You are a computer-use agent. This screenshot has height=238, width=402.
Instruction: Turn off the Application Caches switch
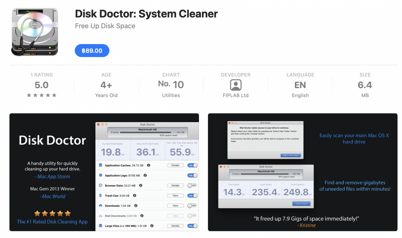192,165
